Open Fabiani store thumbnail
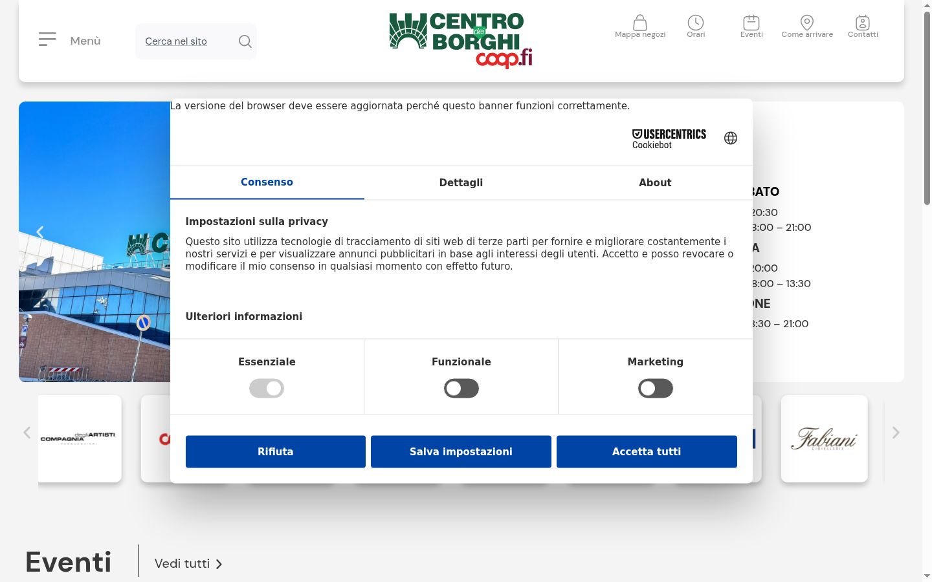The image size is (932, 582). 824,438
